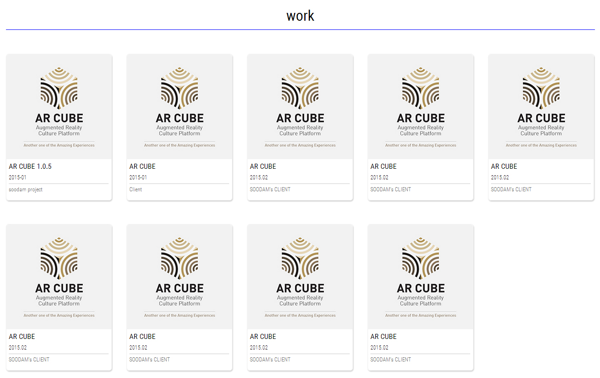Select the AR CUBE title above the "Client" label
The height and width of the screenshot is (378, 600).
[x=143, y=166]
